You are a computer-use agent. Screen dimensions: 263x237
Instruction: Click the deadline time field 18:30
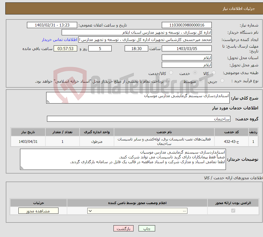(136, 49)
